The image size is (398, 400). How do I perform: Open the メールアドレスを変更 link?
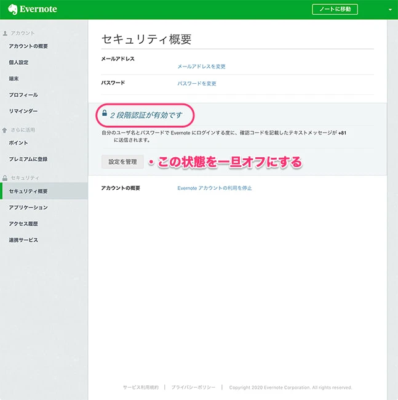coord(201,67)
